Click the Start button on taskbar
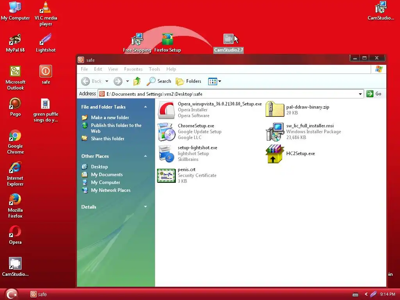Image resolution: width=400 pixels, height=300 pixels. 11,294
